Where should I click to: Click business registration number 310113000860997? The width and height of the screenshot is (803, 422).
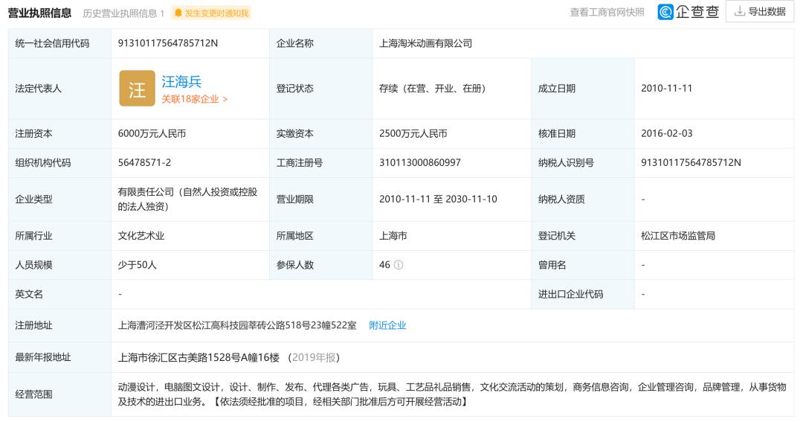click(420, 162)
